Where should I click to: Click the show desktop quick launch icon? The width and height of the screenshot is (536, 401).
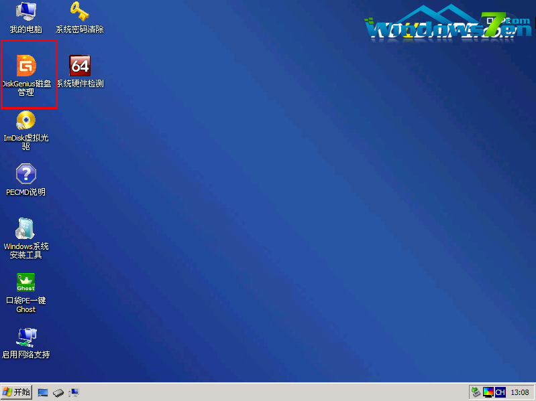pos(43,392)
